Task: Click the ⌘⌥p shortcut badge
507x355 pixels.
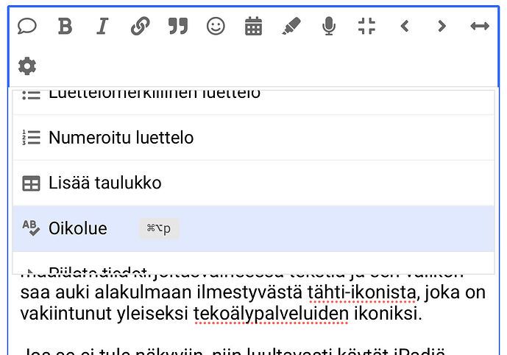Action: [x=159, y=229]
